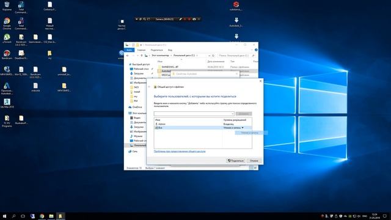The height and width of the screenshot is (220, 391).
Task: Select the 'my' folder on the desktop
Action: 50,54
